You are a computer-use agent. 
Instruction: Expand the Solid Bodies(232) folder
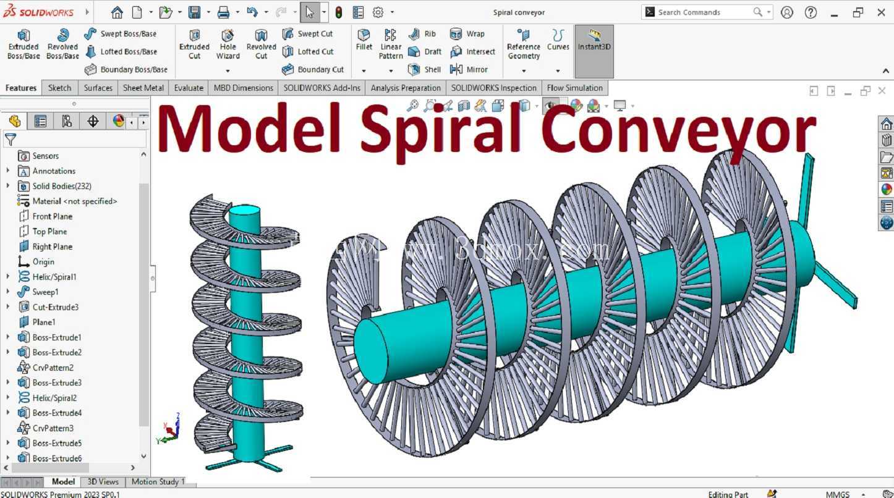tap(8, 186)
